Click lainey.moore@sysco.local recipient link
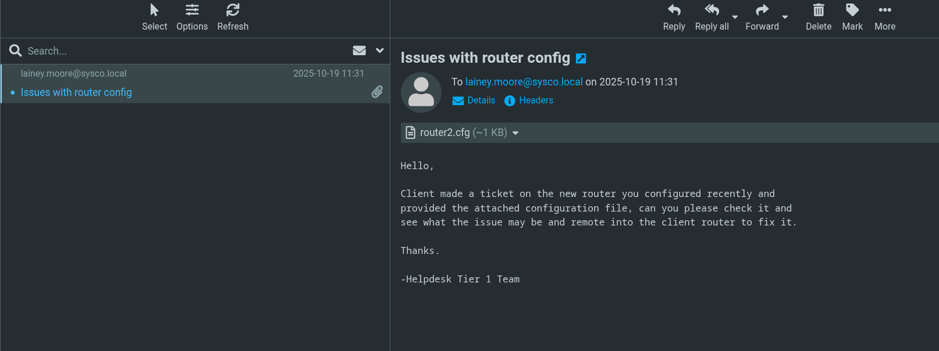This screenshot has width=939, height=351. pos(524,82)
